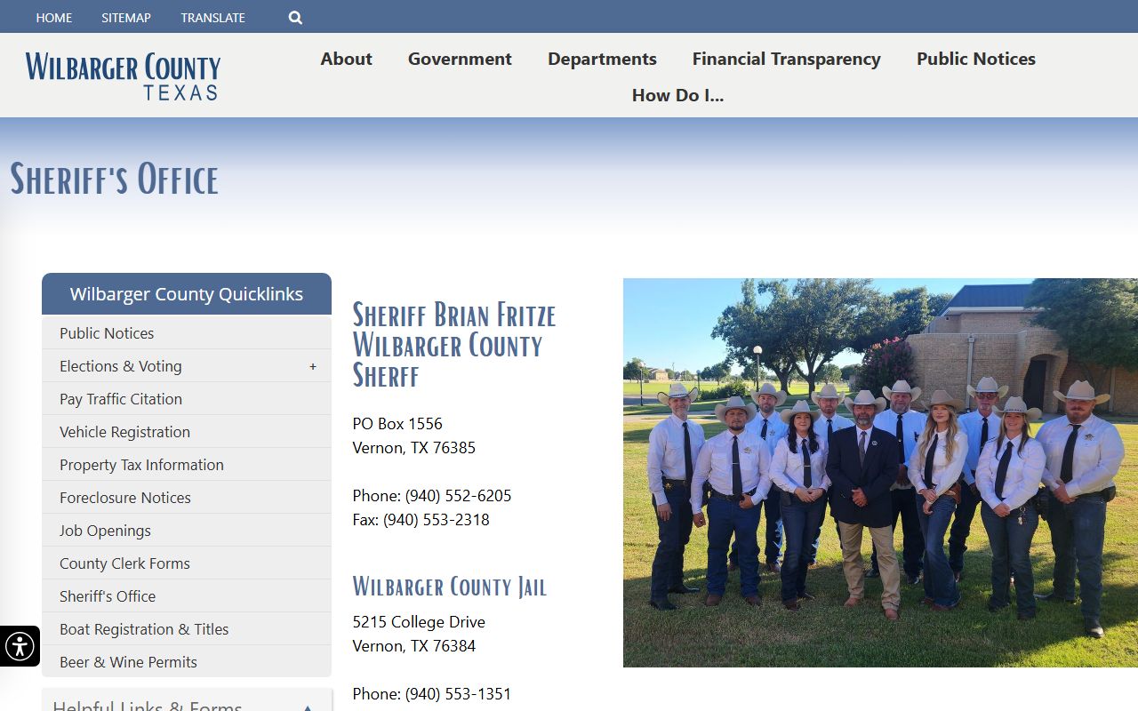This screenshot has height=711, width=1138.
Task: Open Beer & Wine Permits quicklink
Action: 187,662
